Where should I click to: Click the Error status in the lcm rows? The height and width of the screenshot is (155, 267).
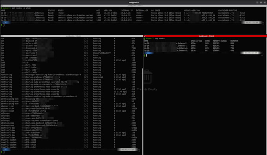pyautogui.click(x=96, y=55)
